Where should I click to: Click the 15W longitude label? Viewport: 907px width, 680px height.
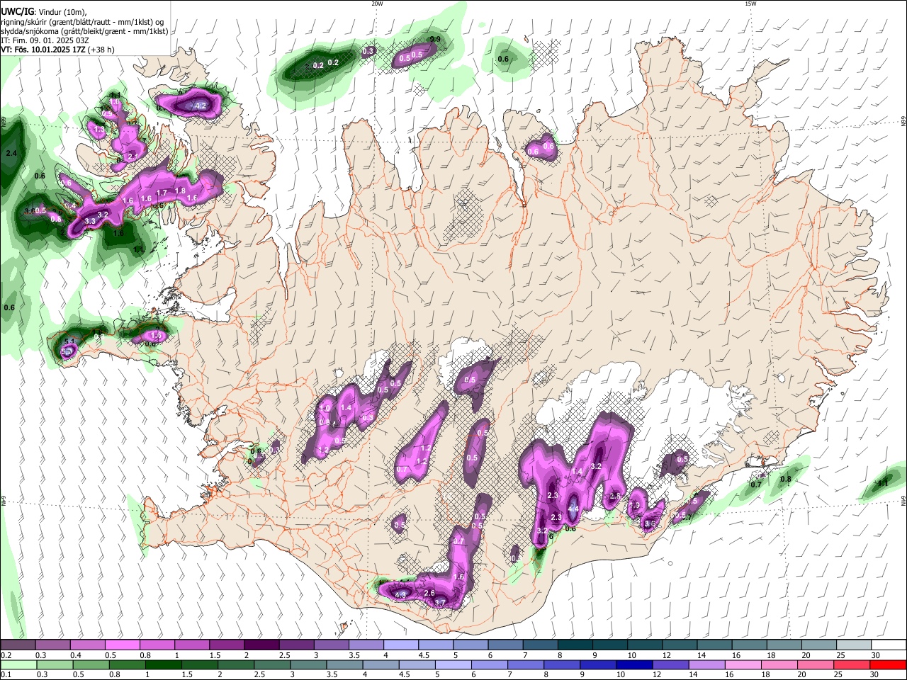[x=750, y=4]
